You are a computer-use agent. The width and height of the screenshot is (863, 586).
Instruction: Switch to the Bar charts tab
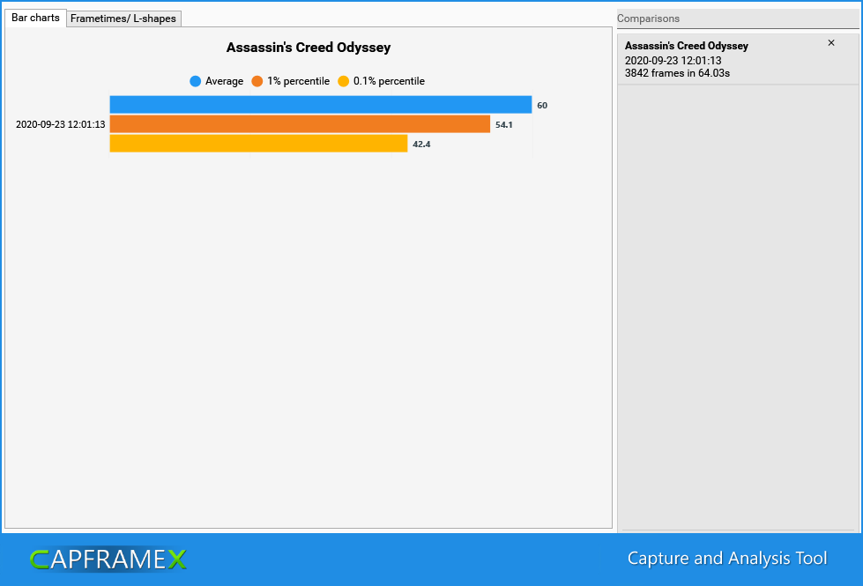pyautogui.click(x=36, y=18)
